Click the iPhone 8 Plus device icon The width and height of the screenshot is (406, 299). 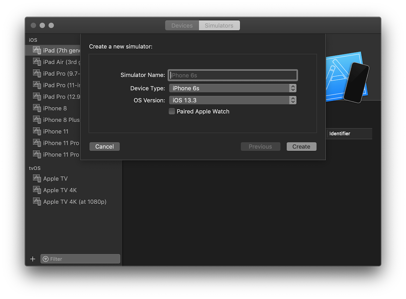[x=36, y=119]
